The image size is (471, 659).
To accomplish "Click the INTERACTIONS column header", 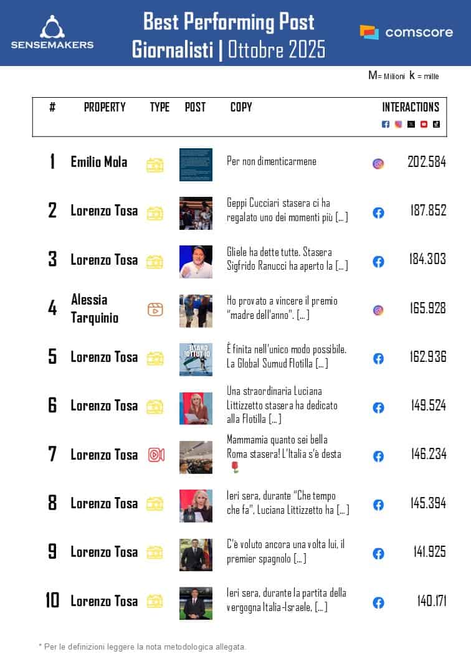I will pyautogui.click(x=411, y=107).
